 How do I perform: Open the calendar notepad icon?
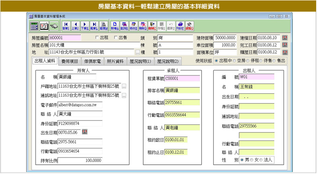[44, 26]
